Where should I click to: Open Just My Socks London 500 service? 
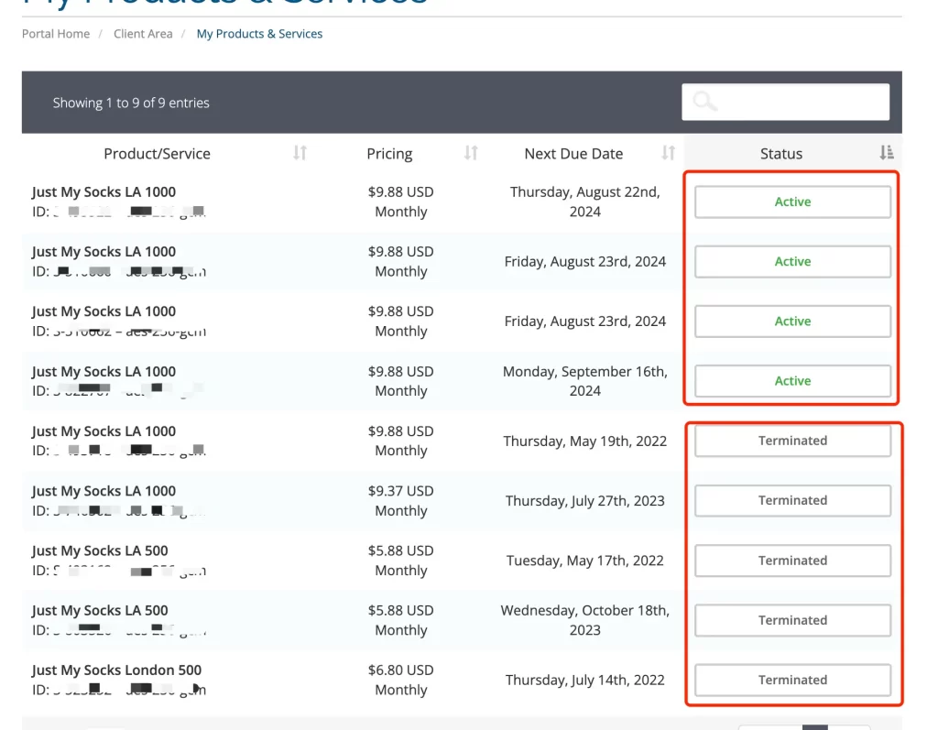coord(116,670)
